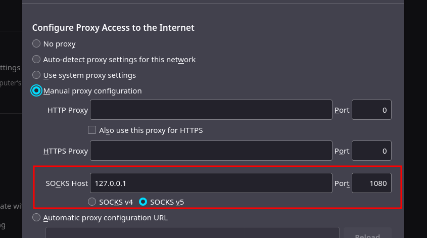Click the Manual proxy configuration radio button
Screen dimensions: 427x238
click(x=36, y=90)
